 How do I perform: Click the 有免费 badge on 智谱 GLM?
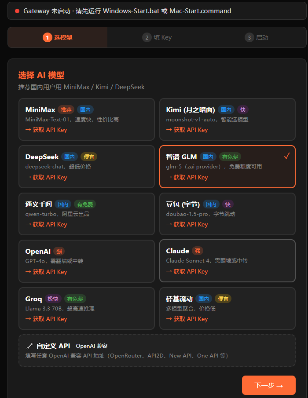coord(230,157)
